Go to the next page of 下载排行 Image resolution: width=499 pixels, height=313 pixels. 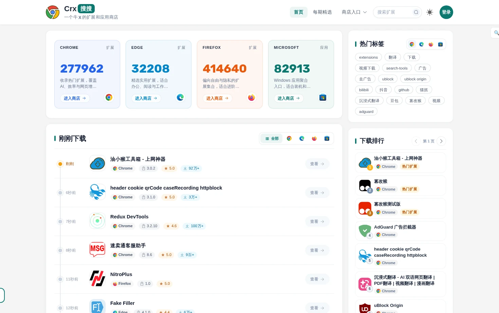tap(441, 141)
